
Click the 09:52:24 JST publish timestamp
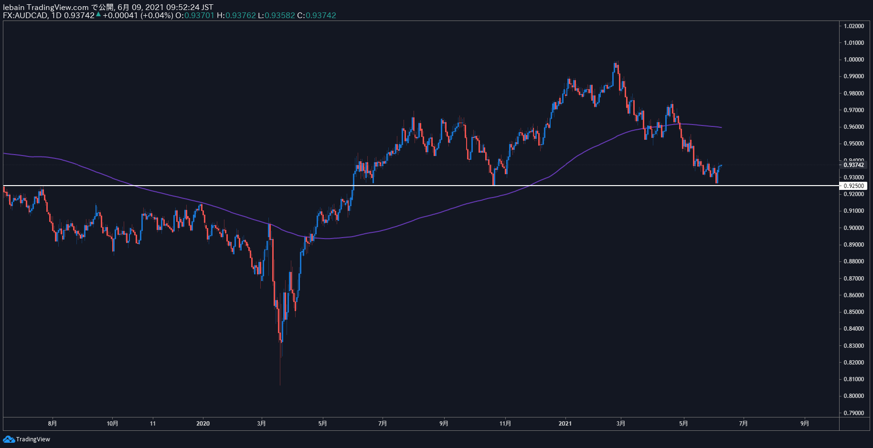tap(190, 7)
